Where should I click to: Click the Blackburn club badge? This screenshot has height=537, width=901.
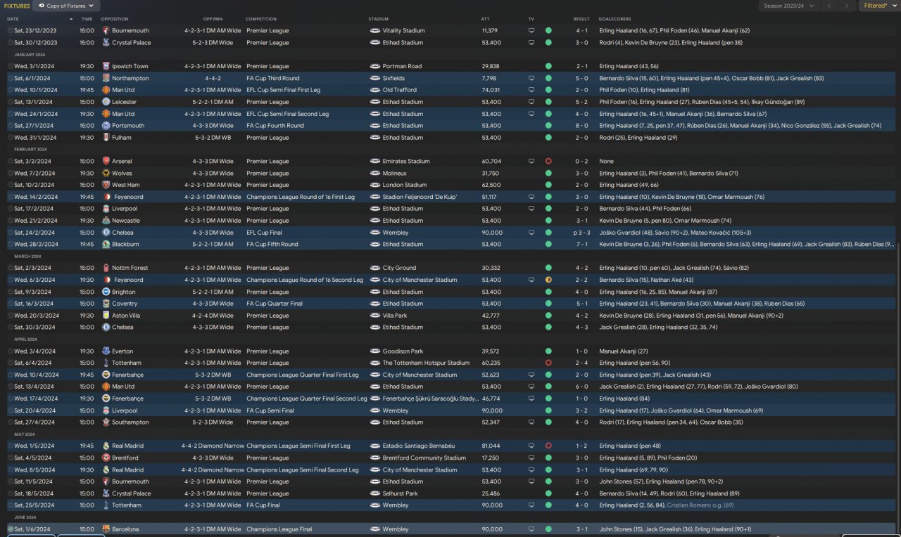coord(106,244)
